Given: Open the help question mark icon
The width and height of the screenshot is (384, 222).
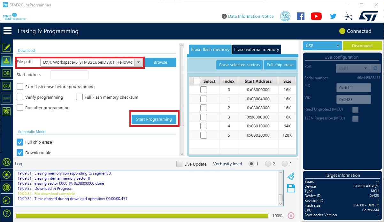Looking at the screenshot, I should pyautogui.click(x=6, y=213).
